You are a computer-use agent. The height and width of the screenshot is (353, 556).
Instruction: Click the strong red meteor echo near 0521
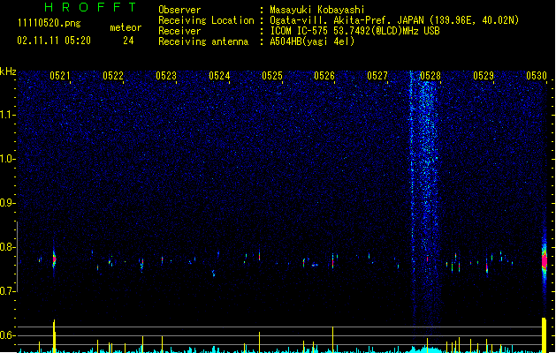click(54, 259)
